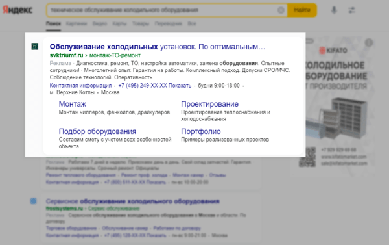Screen dimensions: 389x245
Task: Click the frostsystems.ru result favicon
Action: (34, 201)
